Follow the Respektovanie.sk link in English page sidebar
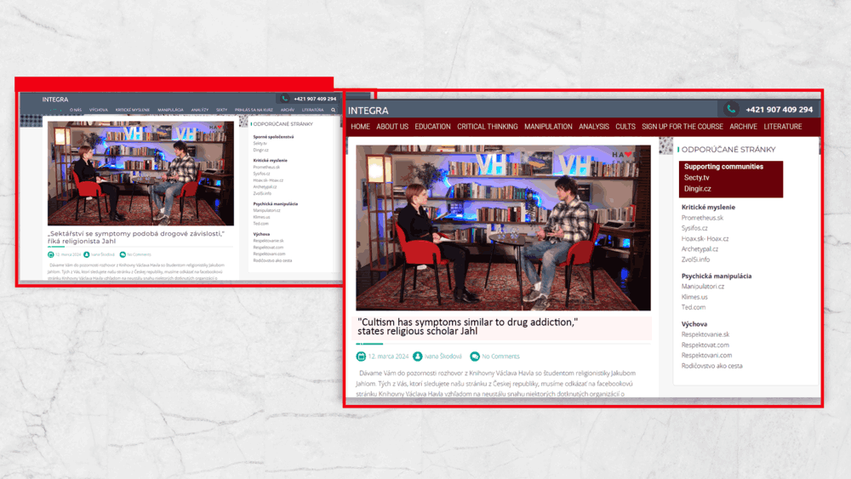 point(705,334)
